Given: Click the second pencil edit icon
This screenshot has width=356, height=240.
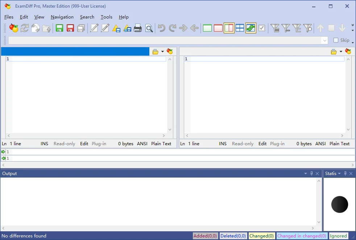Looking at the screenshot, I should click(105, 28).
